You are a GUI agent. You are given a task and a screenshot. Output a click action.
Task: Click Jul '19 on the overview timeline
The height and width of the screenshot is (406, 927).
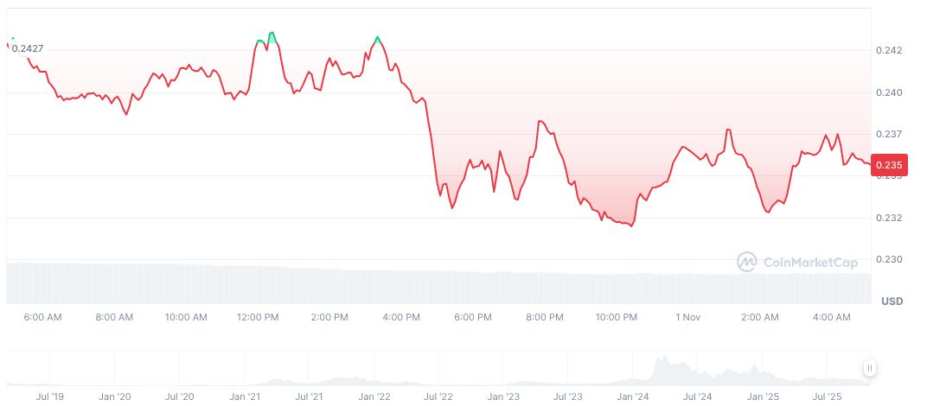pos(50,397)
